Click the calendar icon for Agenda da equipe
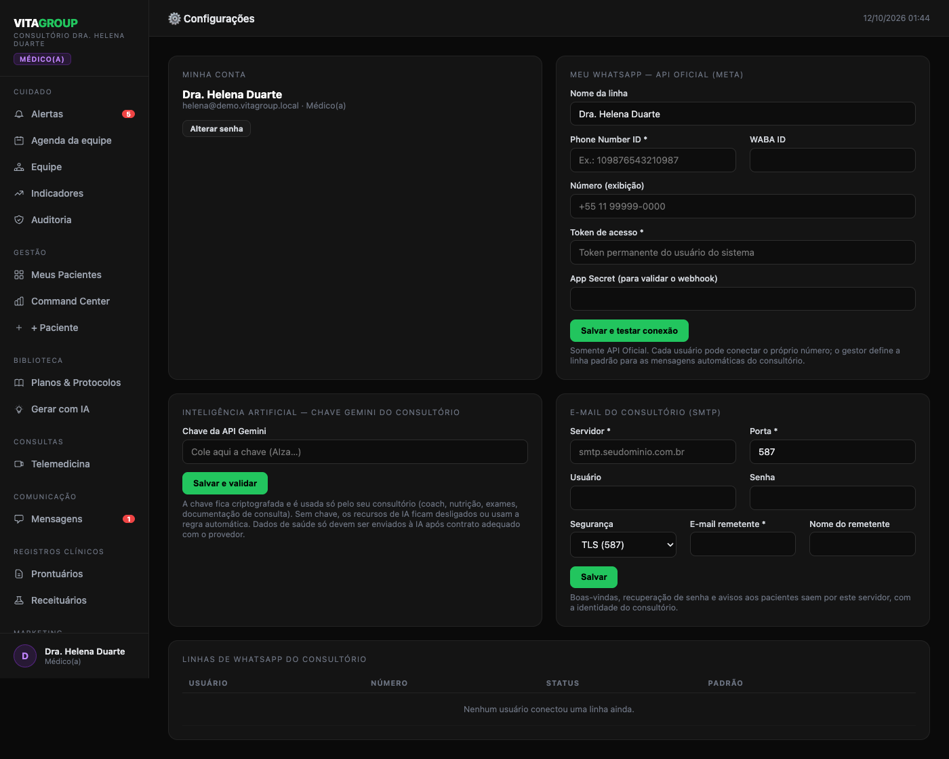Viewport: 949px width, 759px height. tap(19, 140)
